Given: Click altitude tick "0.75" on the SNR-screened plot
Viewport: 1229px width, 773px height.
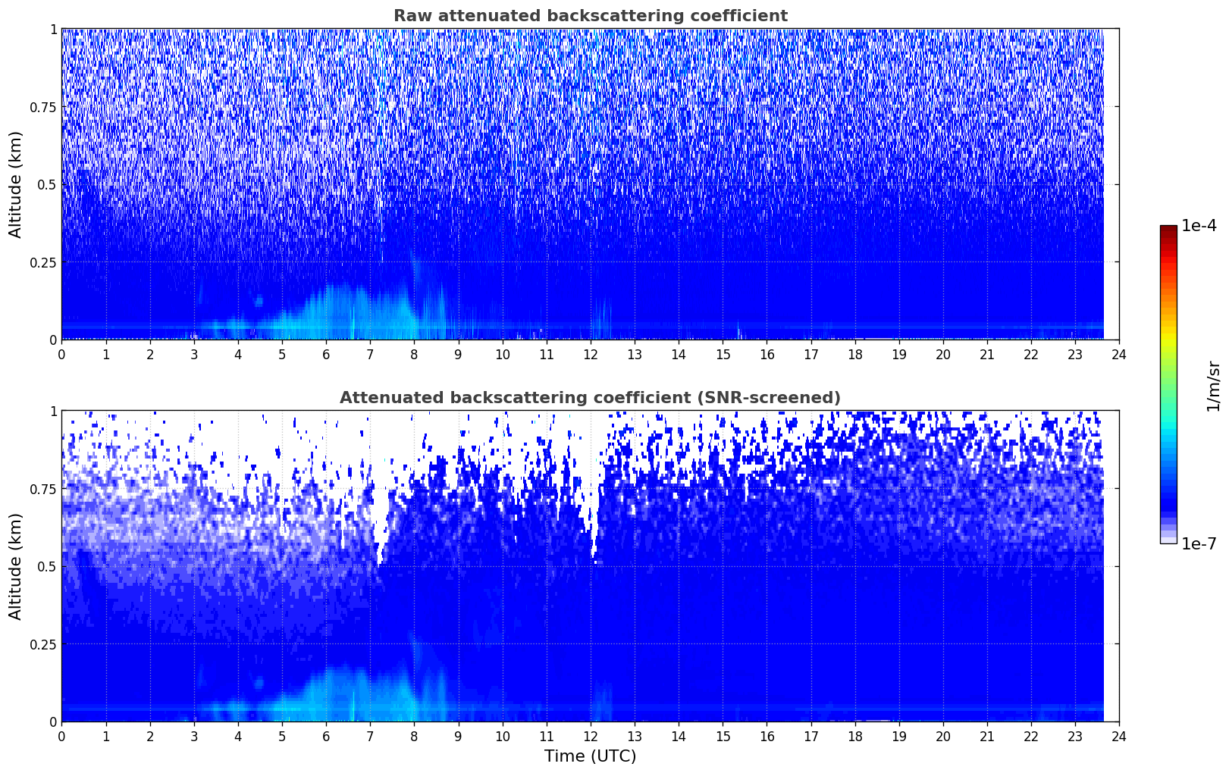Looking at the screenshot, I should 43,489.
